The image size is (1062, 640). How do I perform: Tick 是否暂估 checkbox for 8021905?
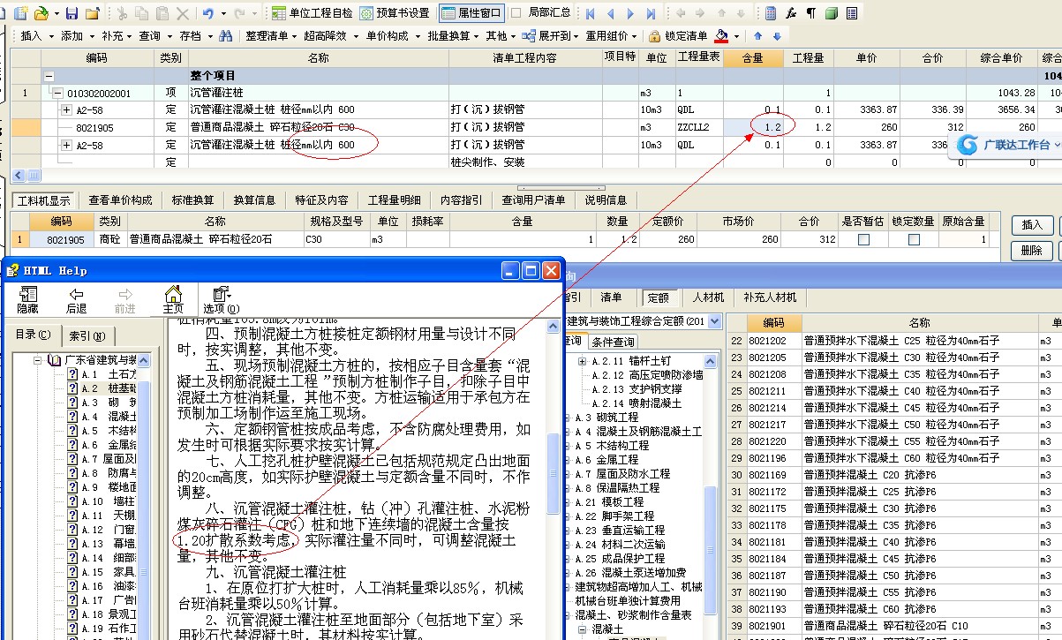point(863,239)
